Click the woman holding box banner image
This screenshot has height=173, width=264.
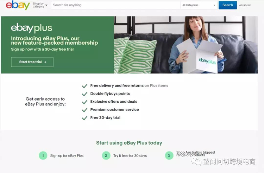pos(186,45)
